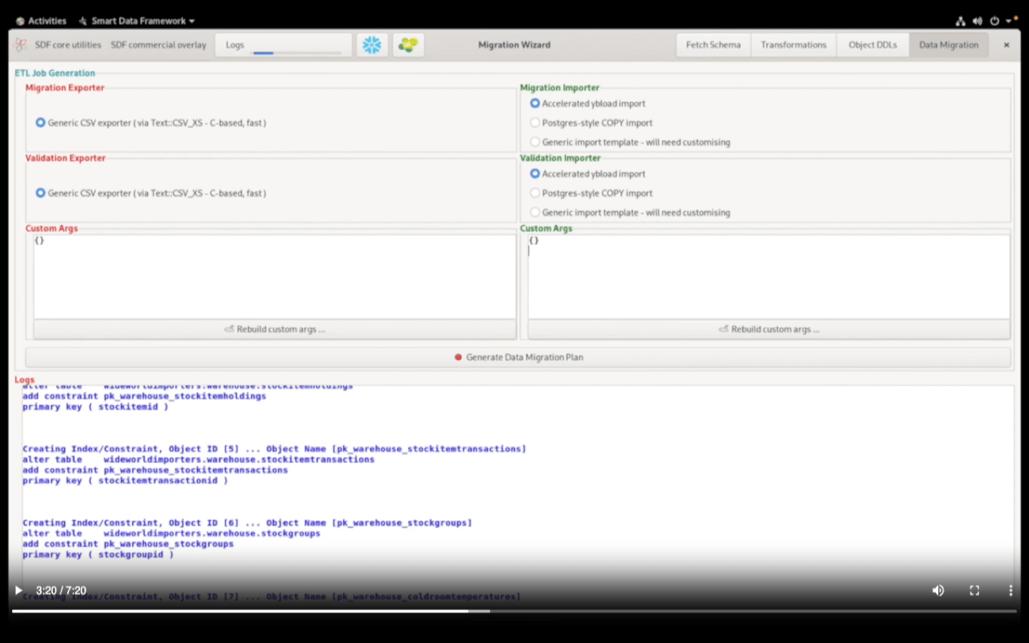
Task: Click the video seek bar to jump position
Action: 500,611
